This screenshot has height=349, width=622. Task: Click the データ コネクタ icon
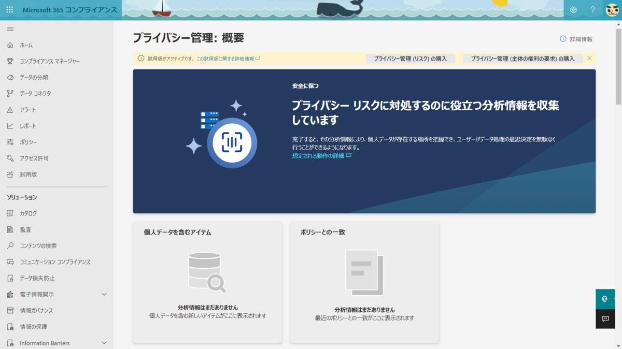tap(10, 93)
